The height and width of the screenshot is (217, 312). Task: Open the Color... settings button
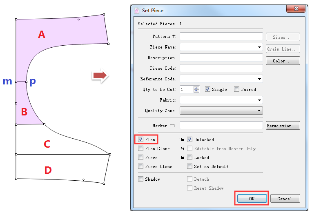283,61
